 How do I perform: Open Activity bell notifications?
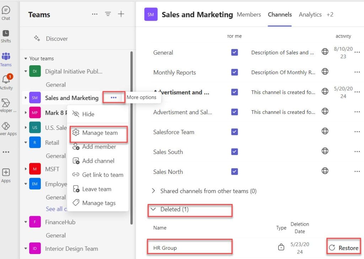click(x=6, y=82)
